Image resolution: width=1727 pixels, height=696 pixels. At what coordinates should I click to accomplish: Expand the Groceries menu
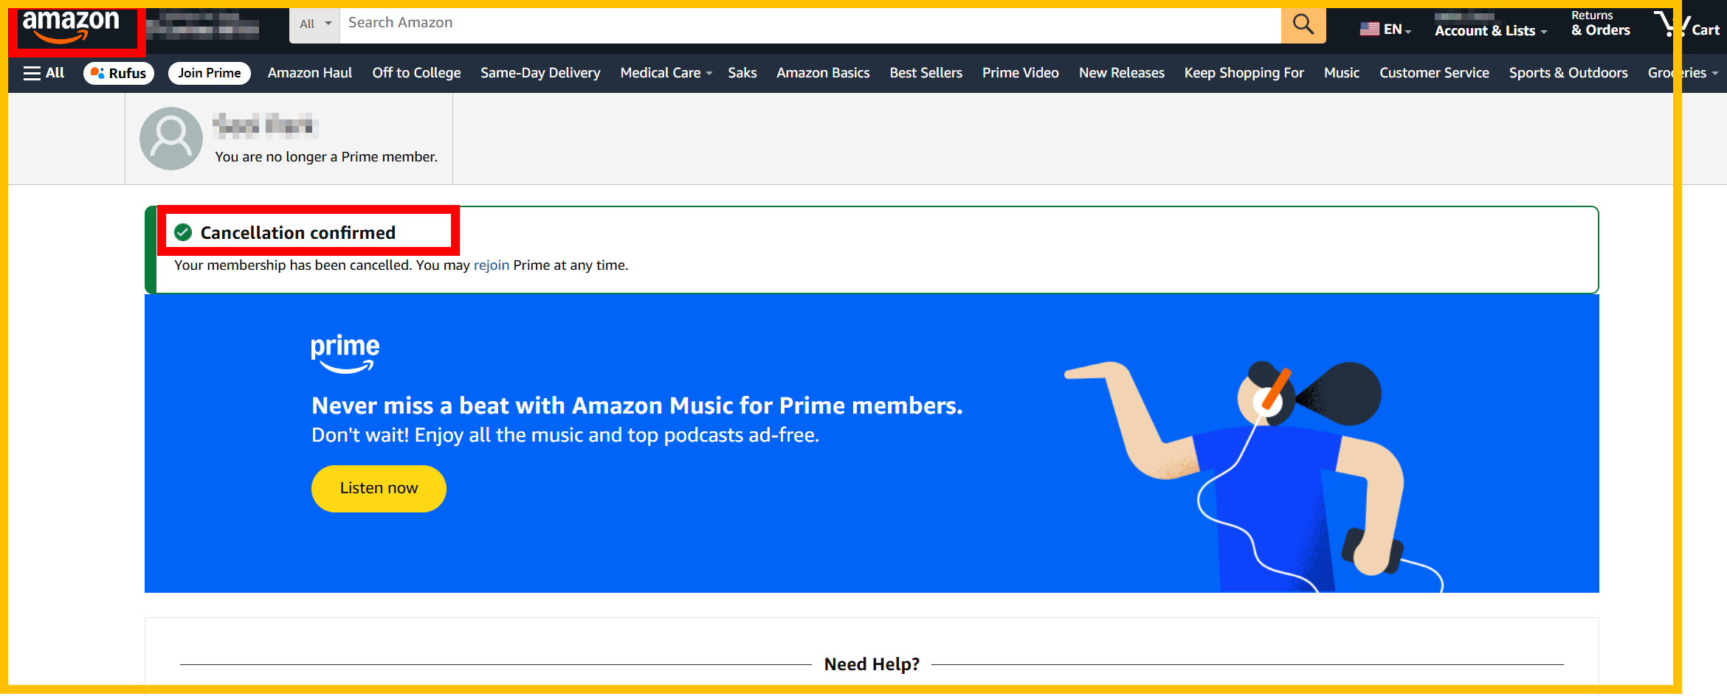[1683, 73]
